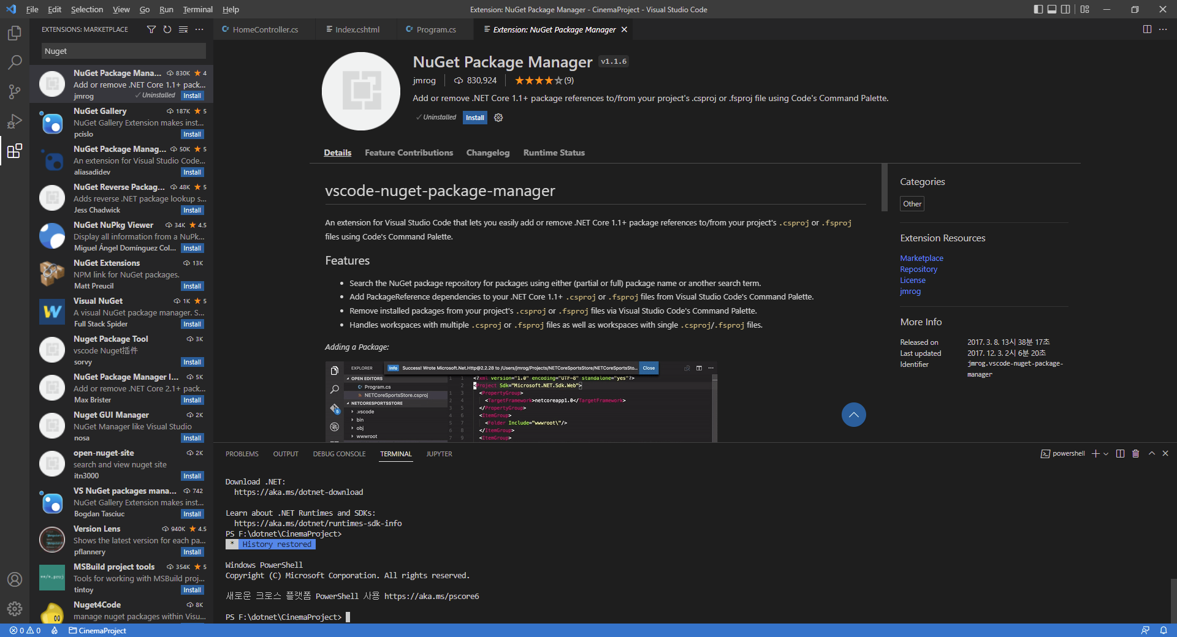
Task: Open Customize Layout icon
Action: 1084,9
